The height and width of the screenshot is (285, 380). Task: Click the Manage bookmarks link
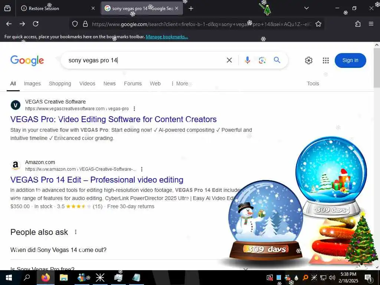coord(167,37)
